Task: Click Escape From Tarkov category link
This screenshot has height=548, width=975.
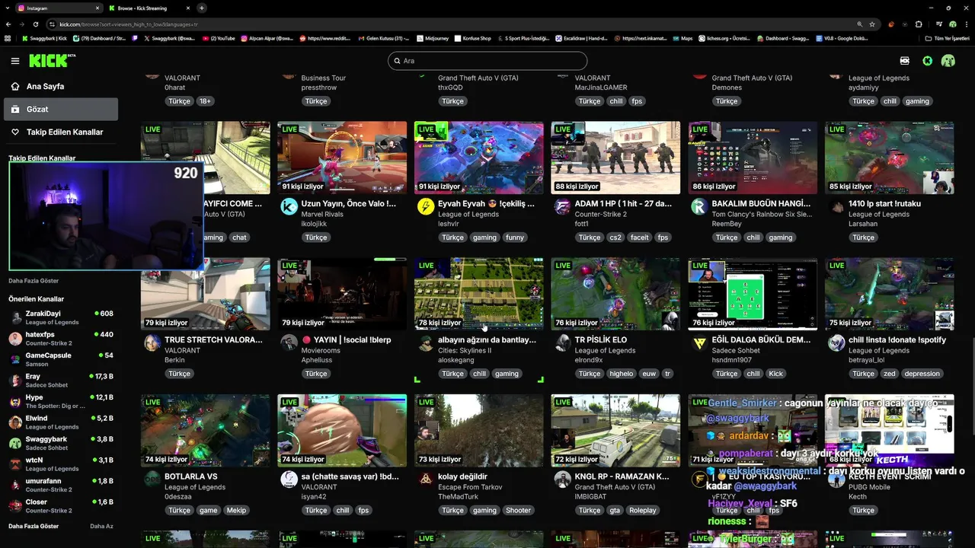Action: click(470, 487)
